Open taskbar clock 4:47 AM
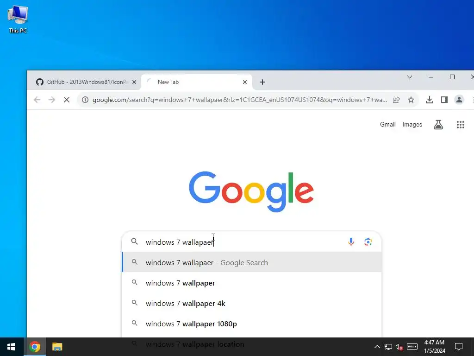Screen dimensions: 474x356 435,347
